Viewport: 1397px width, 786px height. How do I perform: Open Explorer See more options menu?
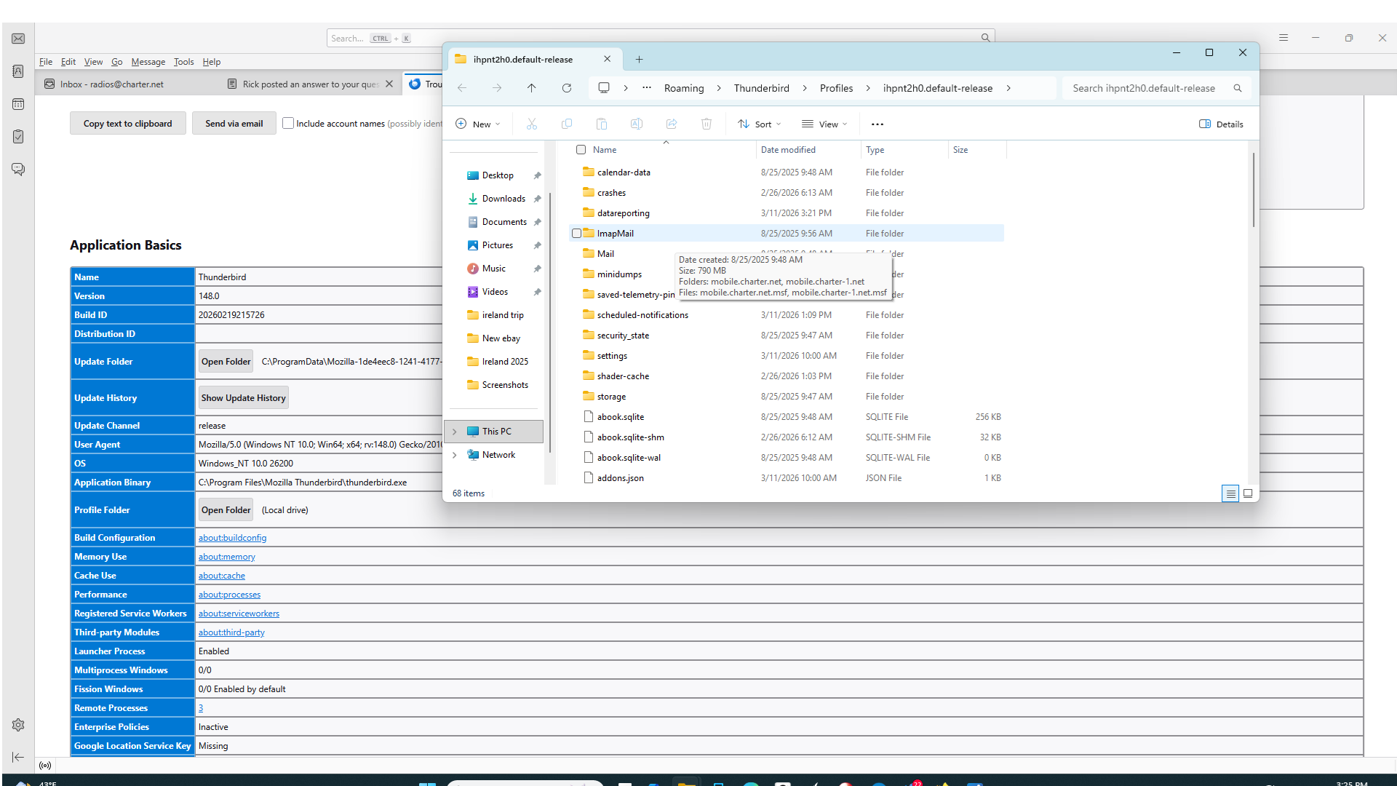pos(877,124)
